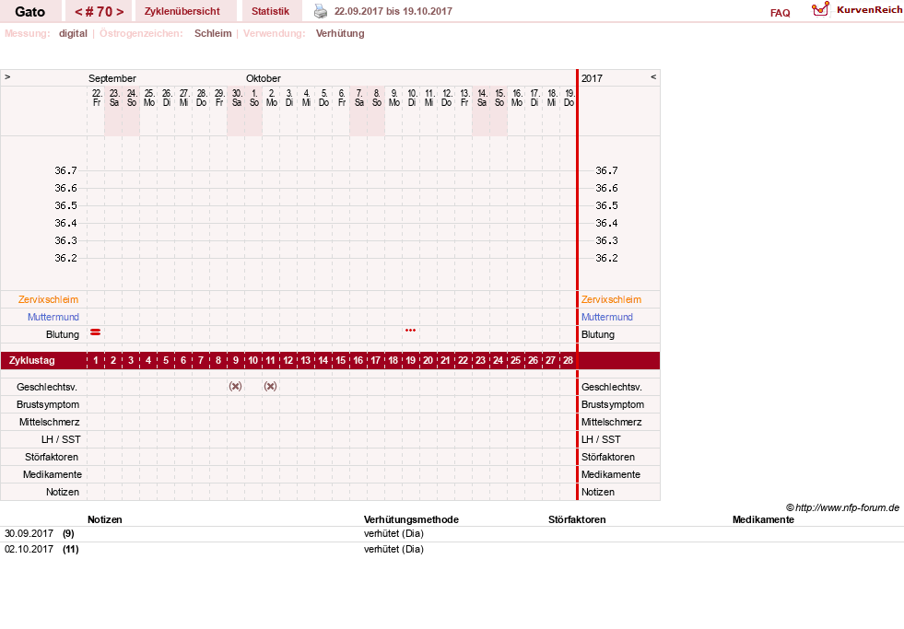904x629 pixels.
Task: Select the date column 10. Di
Action: coord(412,98)
